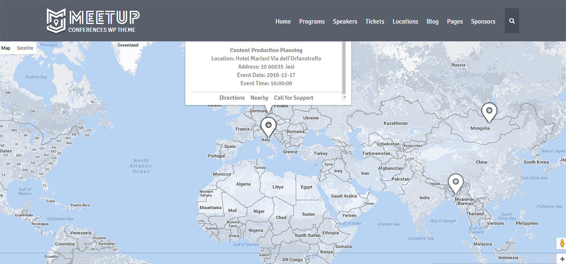Click the Philippines label on map

click(x=527, y=224)
